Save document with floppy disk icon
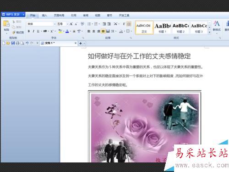Image resolution: width=229 pixels, height=172 pixels. pyautogui.click(x=13, y=43)
